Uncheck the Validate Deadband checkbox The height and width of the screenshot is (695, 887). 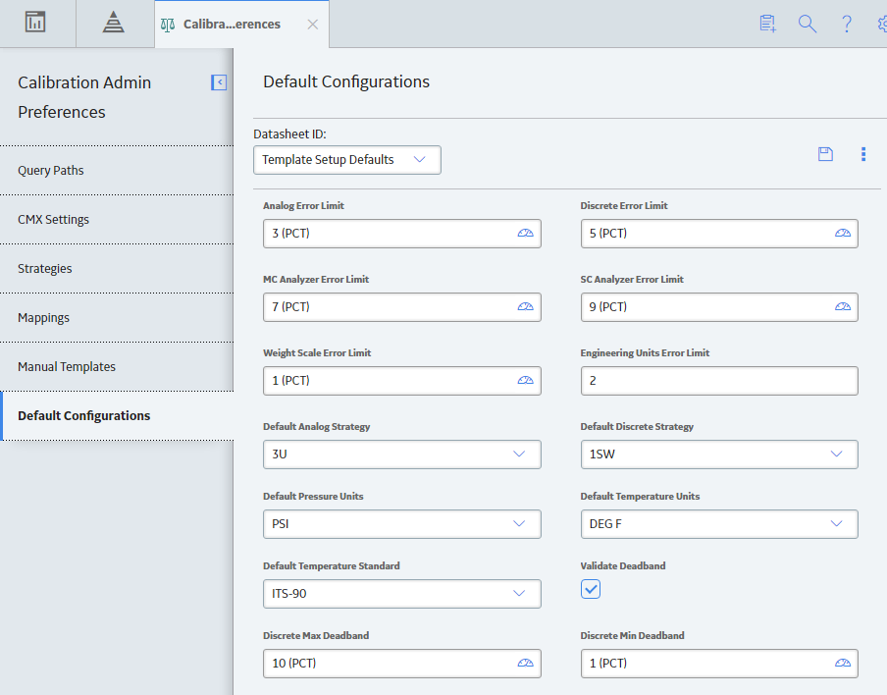click(x=591, y=589)
